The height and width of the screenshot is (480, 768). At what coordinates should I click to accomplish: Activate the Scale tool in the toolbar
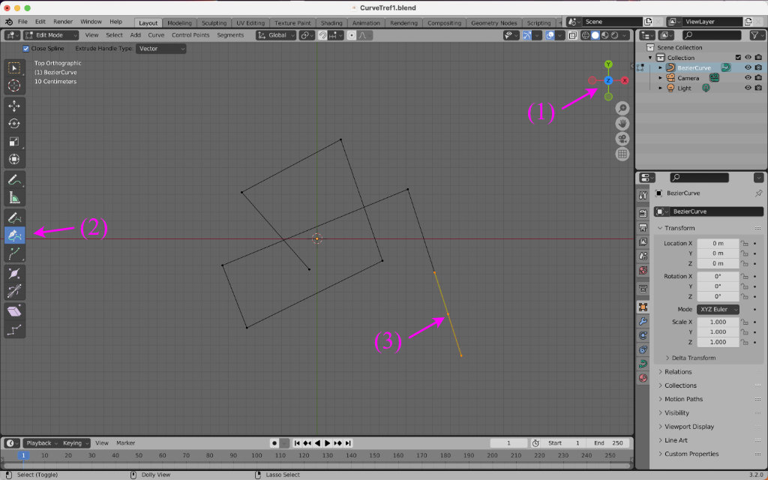pyautogui.click(x=14, y=141)
